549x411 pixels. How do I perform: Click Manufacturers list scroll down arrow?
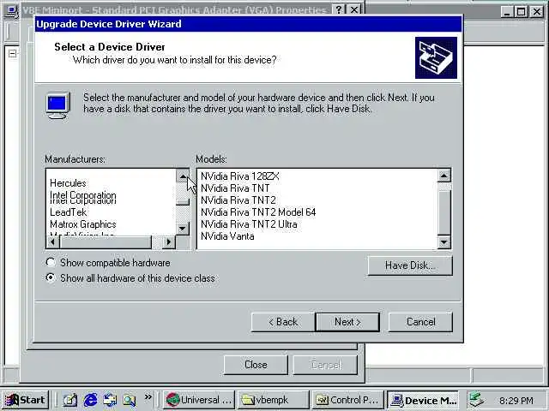click(183, 229)
